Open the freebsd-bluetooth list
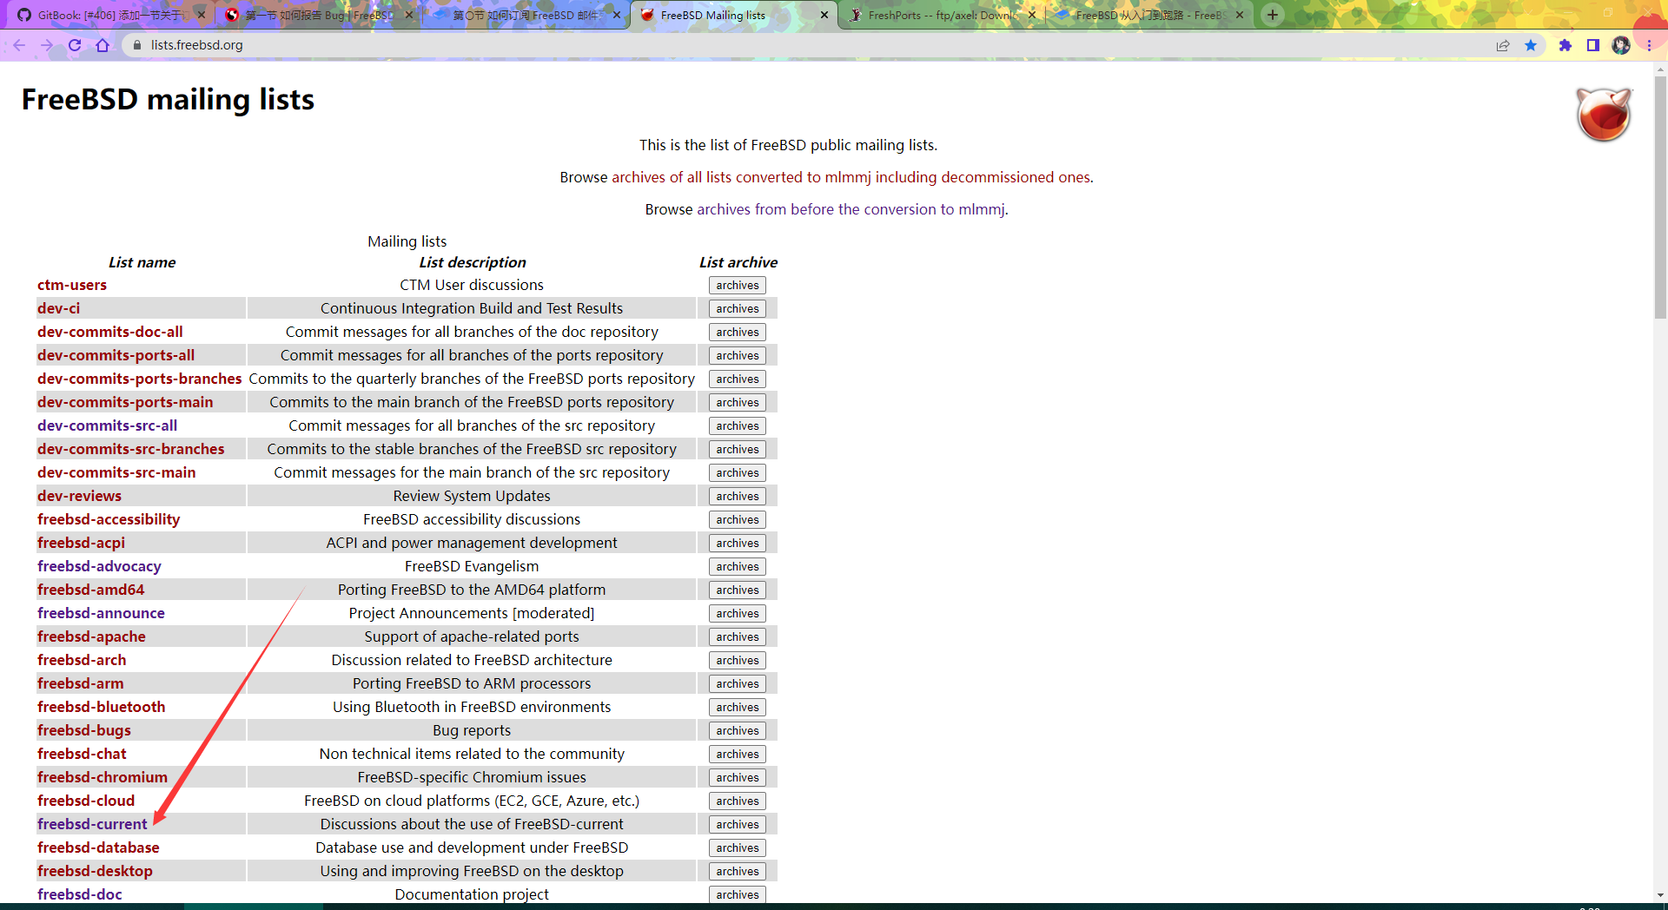The image size is (1668, 910). tap(102, 707)
